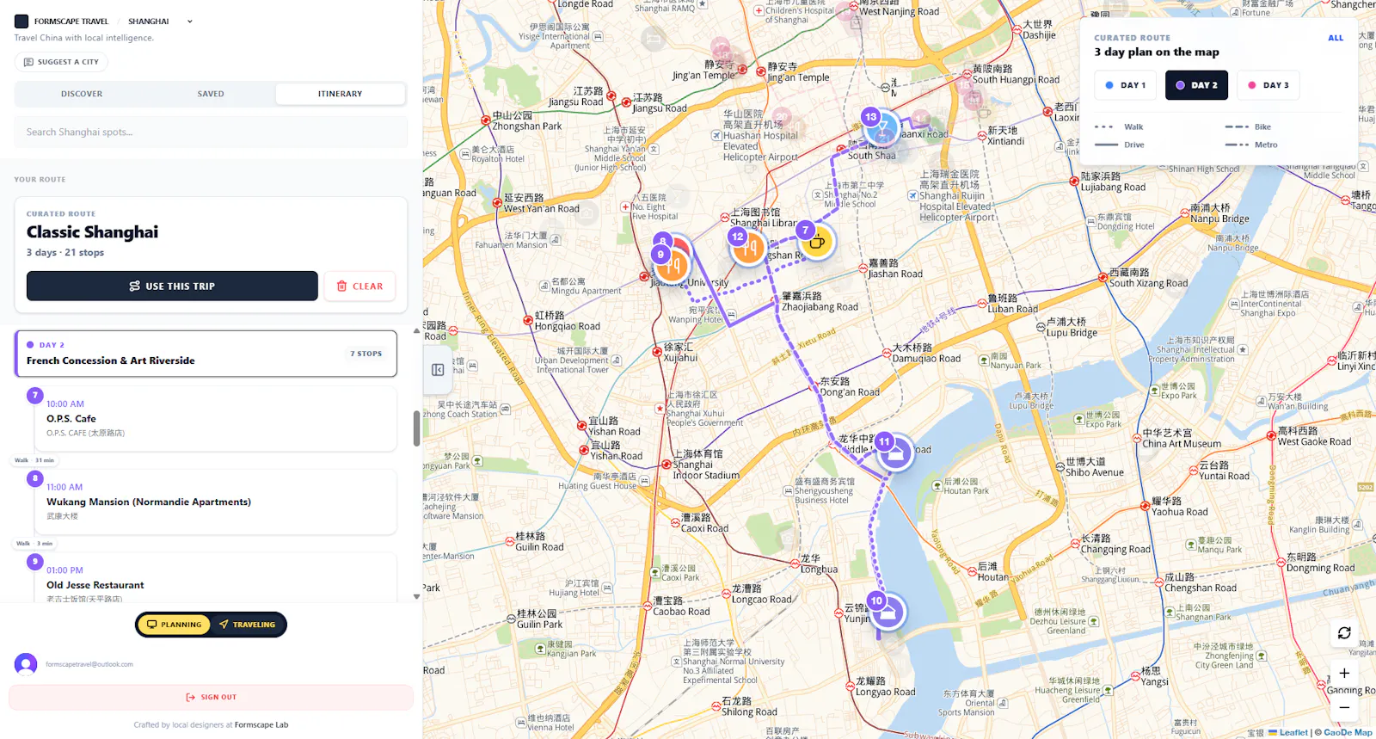Switch to the Saved tab

(211, 94)
